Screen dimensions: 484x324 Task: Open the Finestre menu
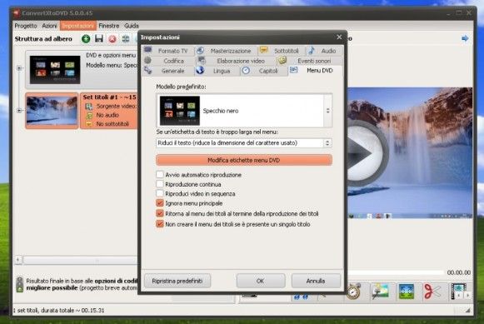pyautogui.click(x=108, y=26)
